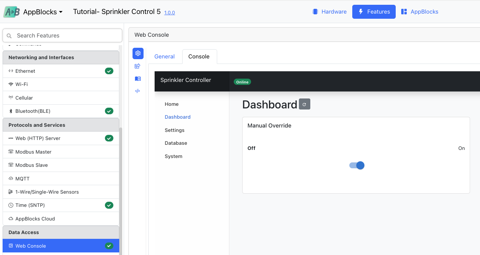Screen dimensions: 480x255
Task: Click the Features button
Action: pyautogui.click(x=374, y=12)
